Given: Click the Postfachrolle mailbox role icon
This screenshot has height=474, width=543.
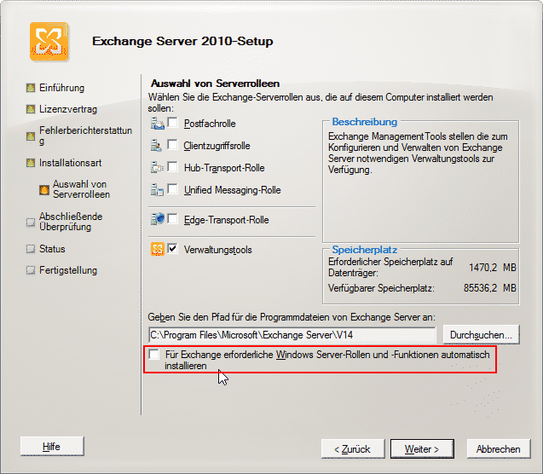Looking at the screenshot, I should coord(157,124).
